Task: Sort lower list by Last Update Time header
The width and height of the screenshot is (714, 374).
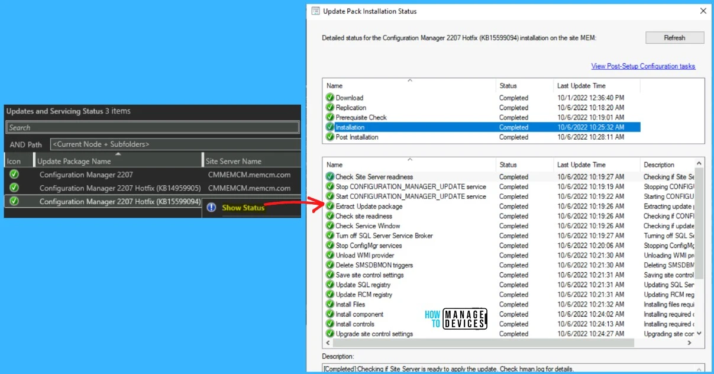Action: 597,165
